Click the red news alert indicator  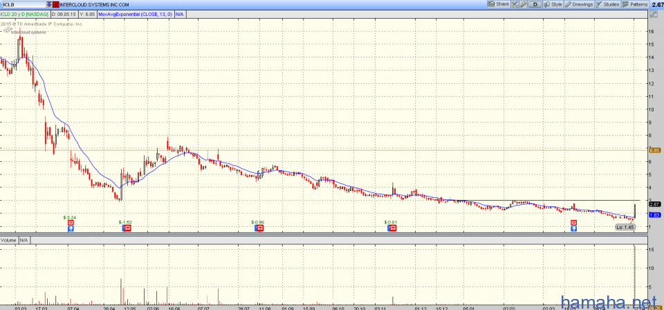click(x=56, y=4)
